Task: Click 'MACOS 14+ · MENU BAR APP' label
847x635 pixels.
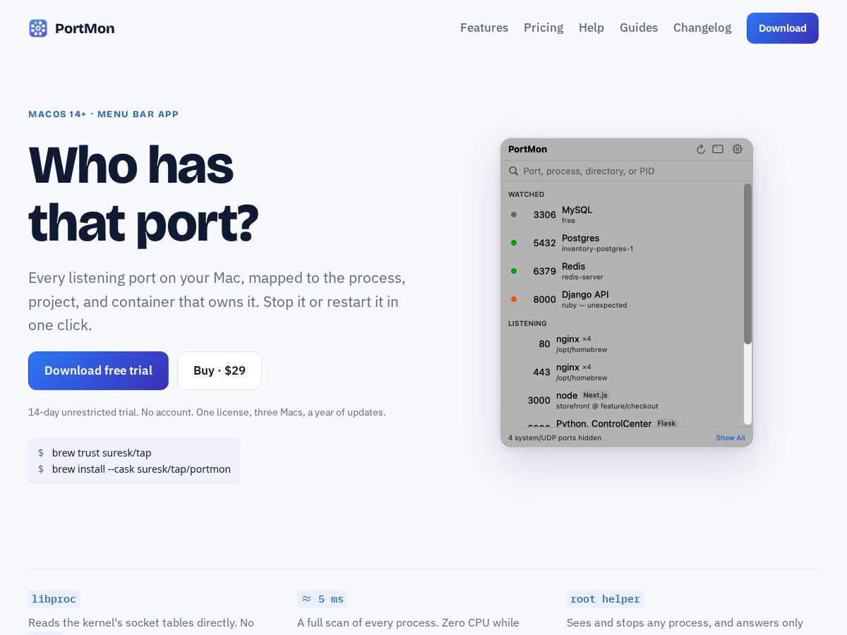Action: point(104,114)
